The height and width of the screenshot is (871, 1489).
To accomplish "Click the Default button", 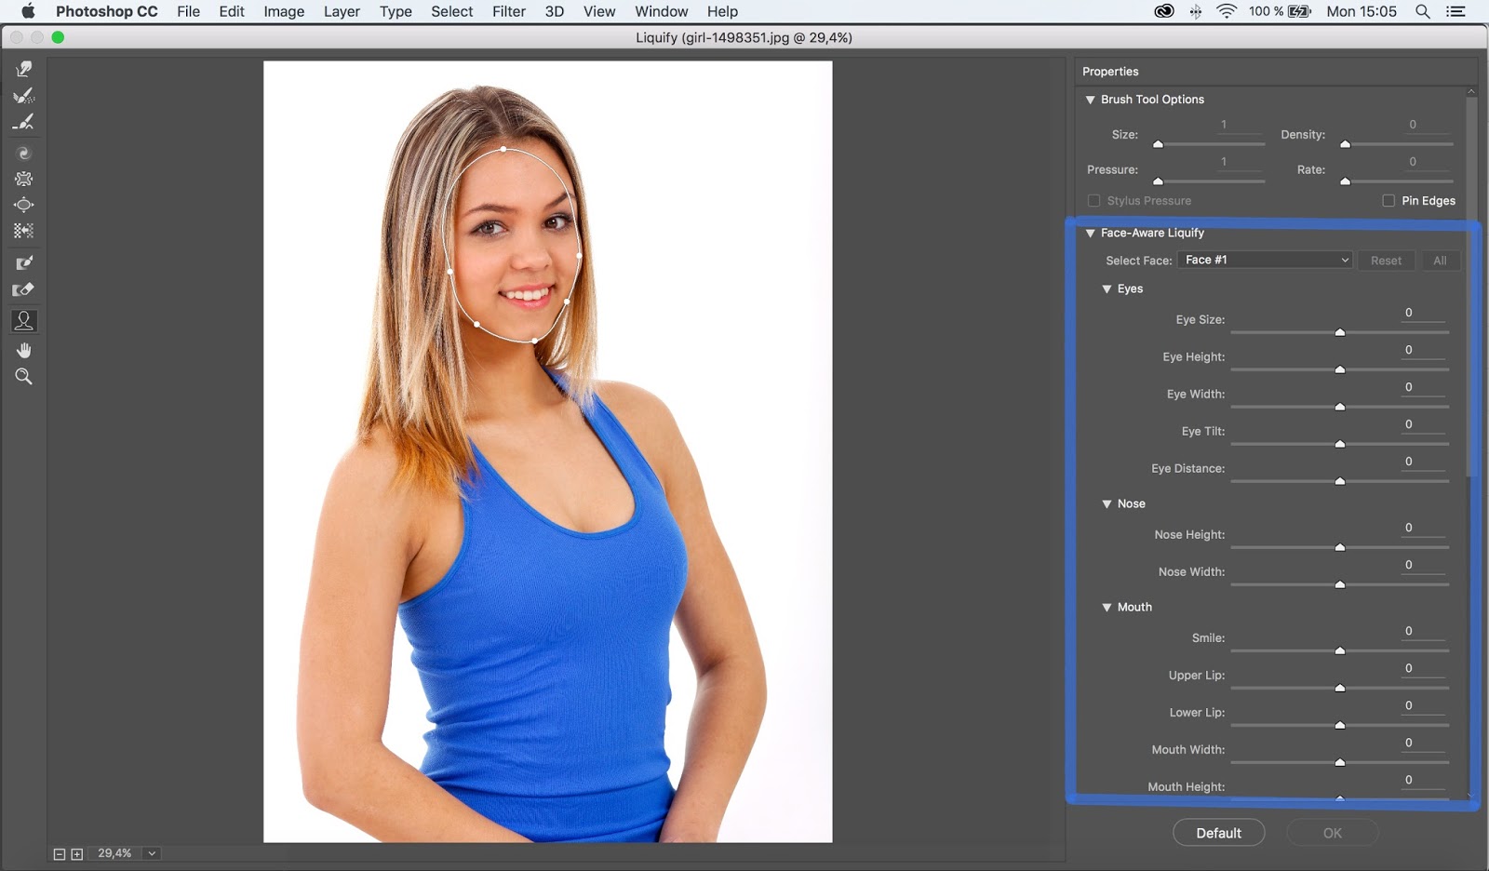I will (1218, 832).
